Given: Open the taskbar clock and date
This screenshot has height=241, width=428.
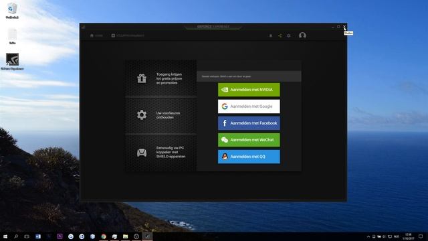Looking at the screenshot, I should point(409,236).
